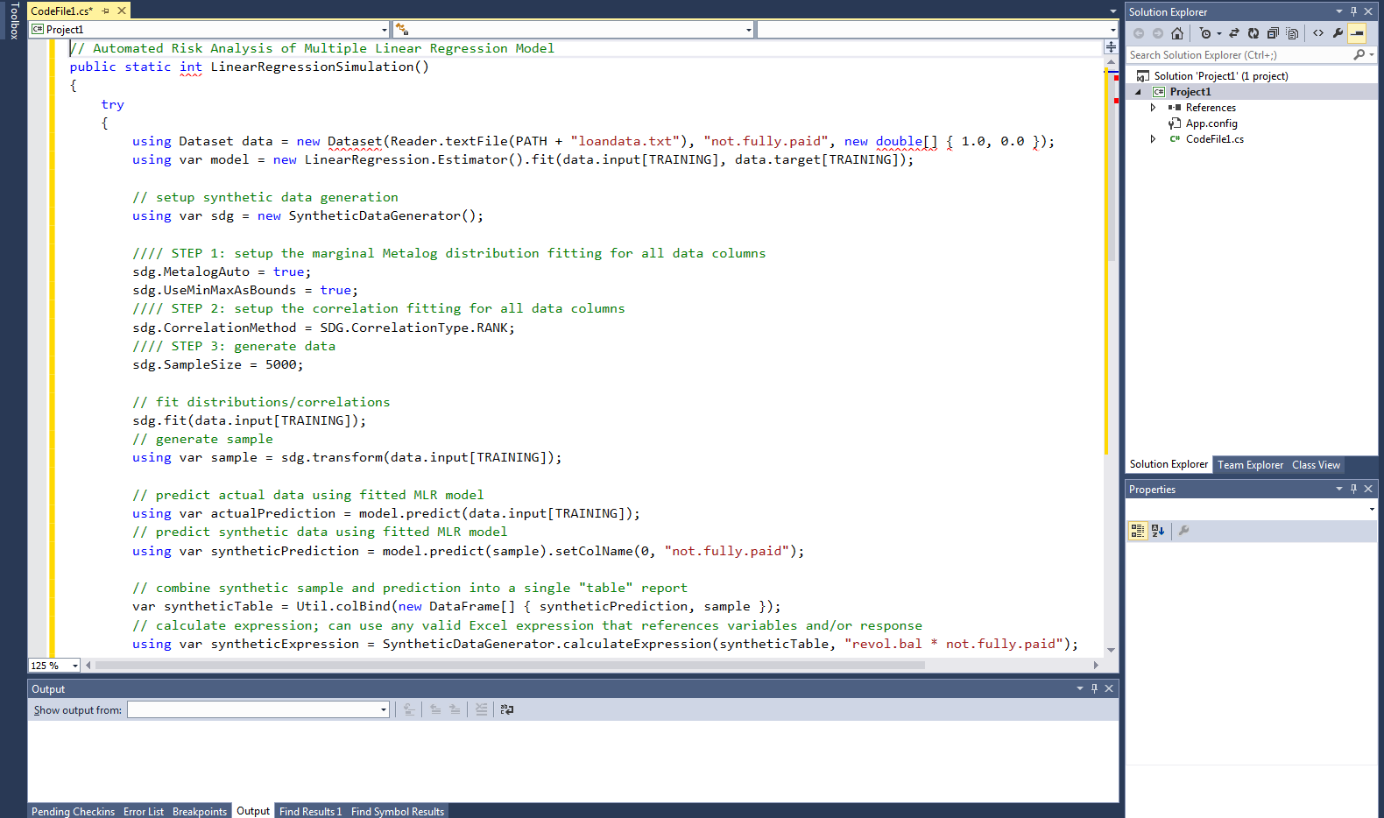Click Go to Next Message output icon

455,709
